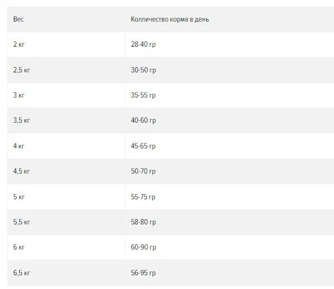The height and width of the screenshot is (289, 334).
Task: Select the '3 кг' row label
Action: click(19, 95)
